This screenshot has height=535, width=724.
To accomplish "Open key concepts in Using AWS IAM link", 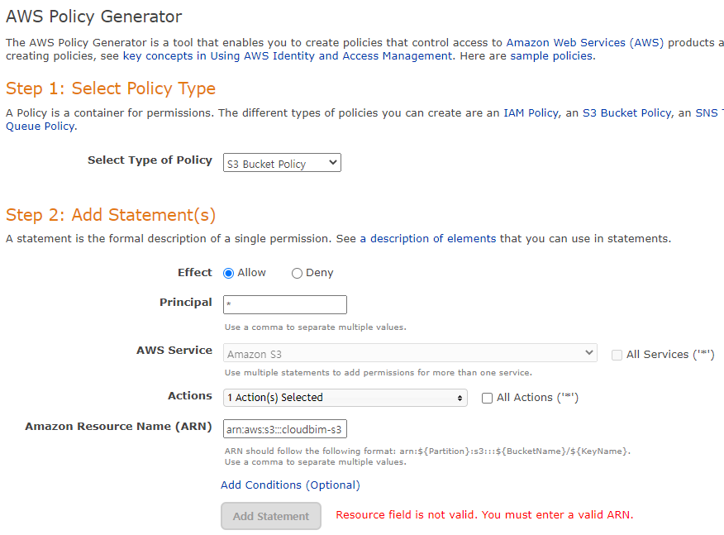I will (288, 56).
